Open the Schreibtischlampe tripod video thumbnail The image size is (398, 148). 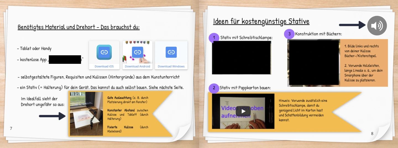(241, 57)
